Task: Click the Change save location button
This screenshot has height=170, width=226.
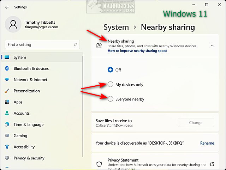Action: point(196,123)
